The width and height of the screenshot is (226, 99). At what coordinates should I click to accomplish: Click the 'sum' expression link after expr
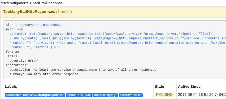[x=20, y=29]
